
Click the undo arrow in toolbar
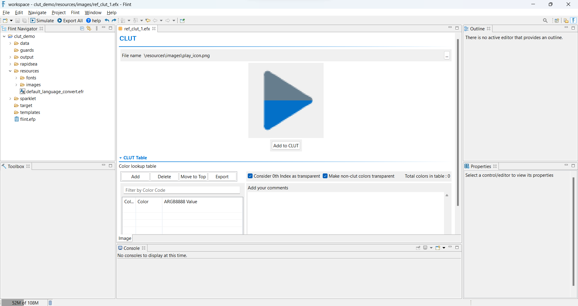(x=107, y=21)
